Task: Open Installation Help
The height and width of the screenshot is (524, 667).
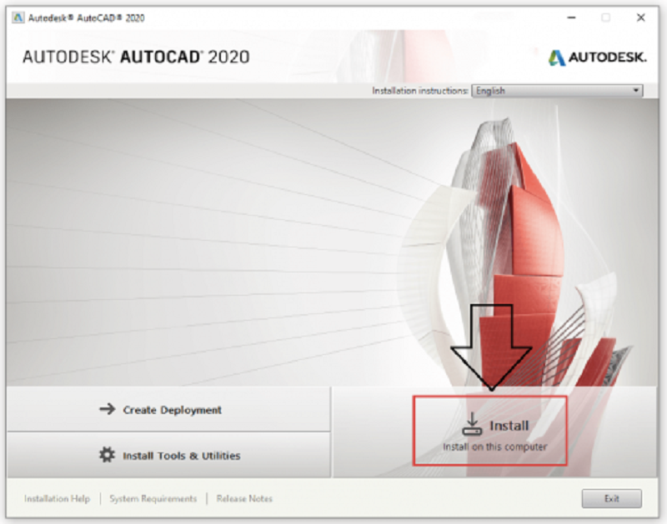Action: [57, 498]
